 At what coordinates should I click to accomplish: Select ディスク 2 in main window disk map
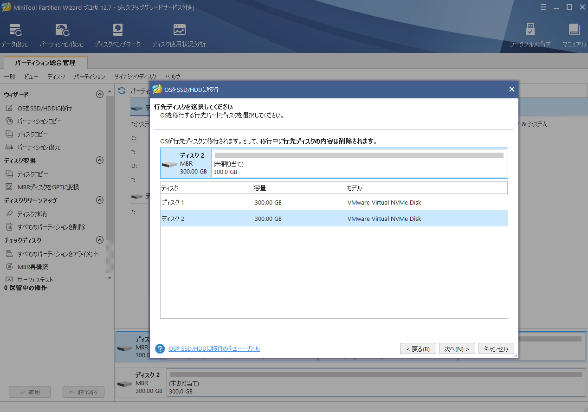(x=140, y=382)
